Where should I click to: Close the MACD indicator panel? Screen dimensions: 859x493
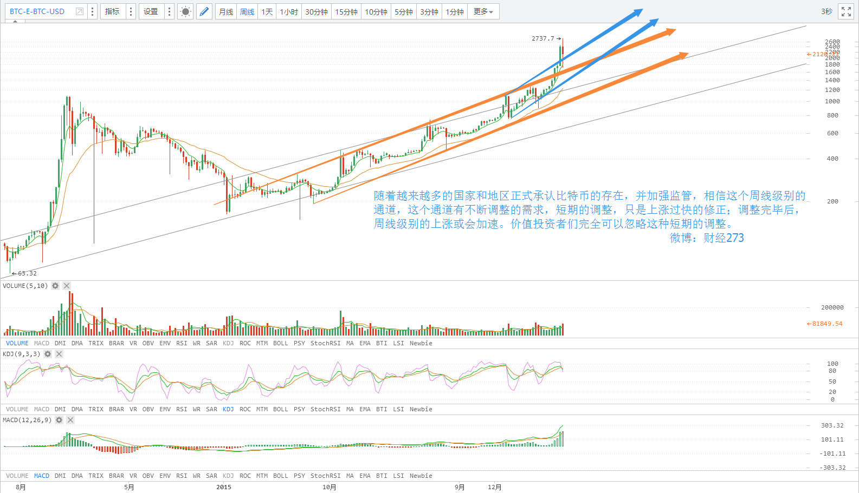click(x=70, y=420)
